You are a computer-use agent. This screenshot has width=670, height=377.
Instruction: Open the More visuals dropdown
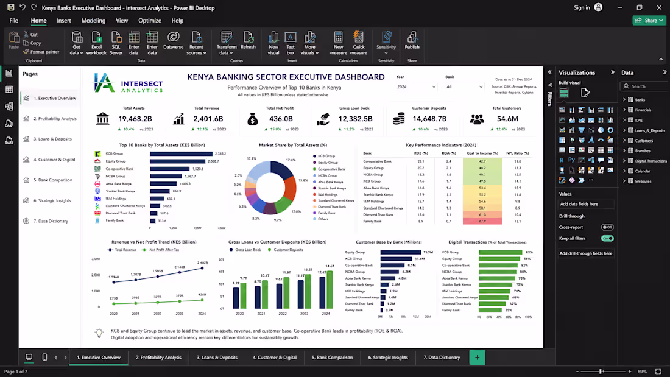pyautogui.click(x=309, y=43)
